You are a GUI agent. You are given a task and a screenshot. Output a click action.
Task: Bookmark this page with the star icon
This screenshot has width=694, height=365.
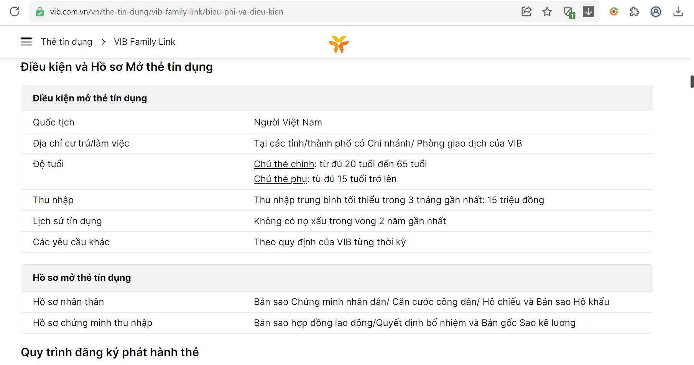coord(547,11)
